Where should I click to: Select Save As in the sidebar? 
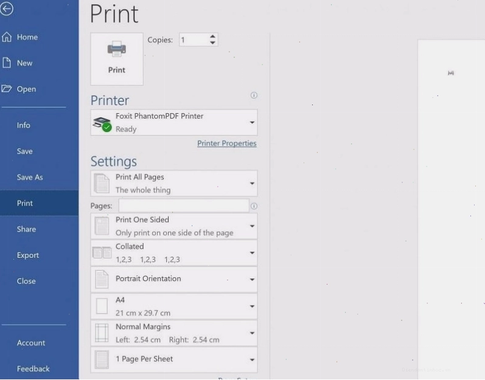click(x=30, y=178)
